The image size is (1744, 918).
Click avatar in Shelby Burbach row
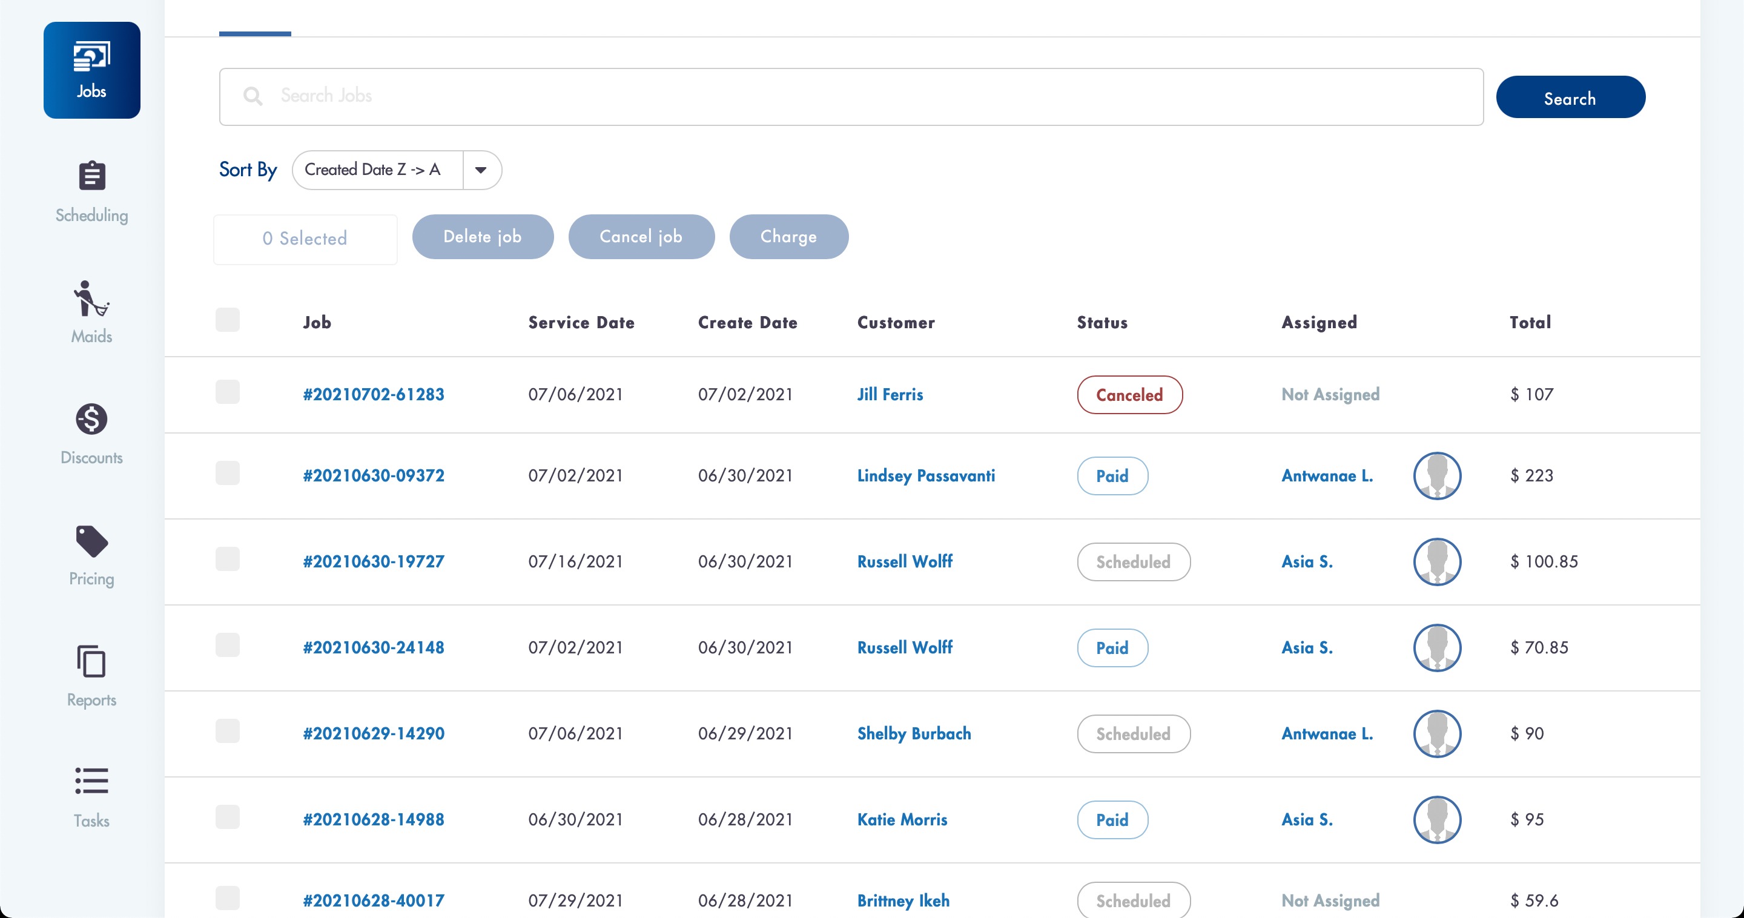pyautogui.click(x=1436, y=733)
